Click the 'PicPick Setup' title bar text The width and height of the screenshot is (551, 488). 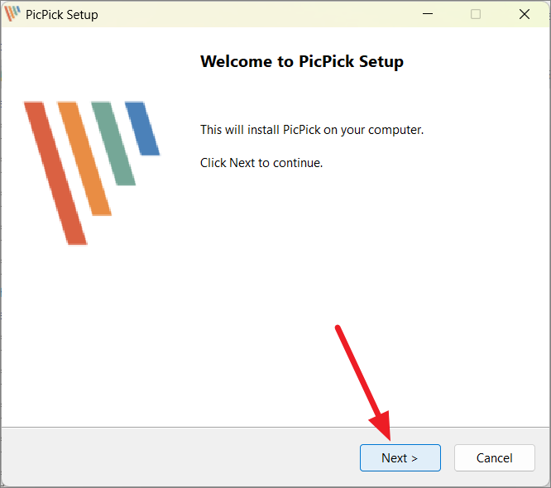coord(62,15)
